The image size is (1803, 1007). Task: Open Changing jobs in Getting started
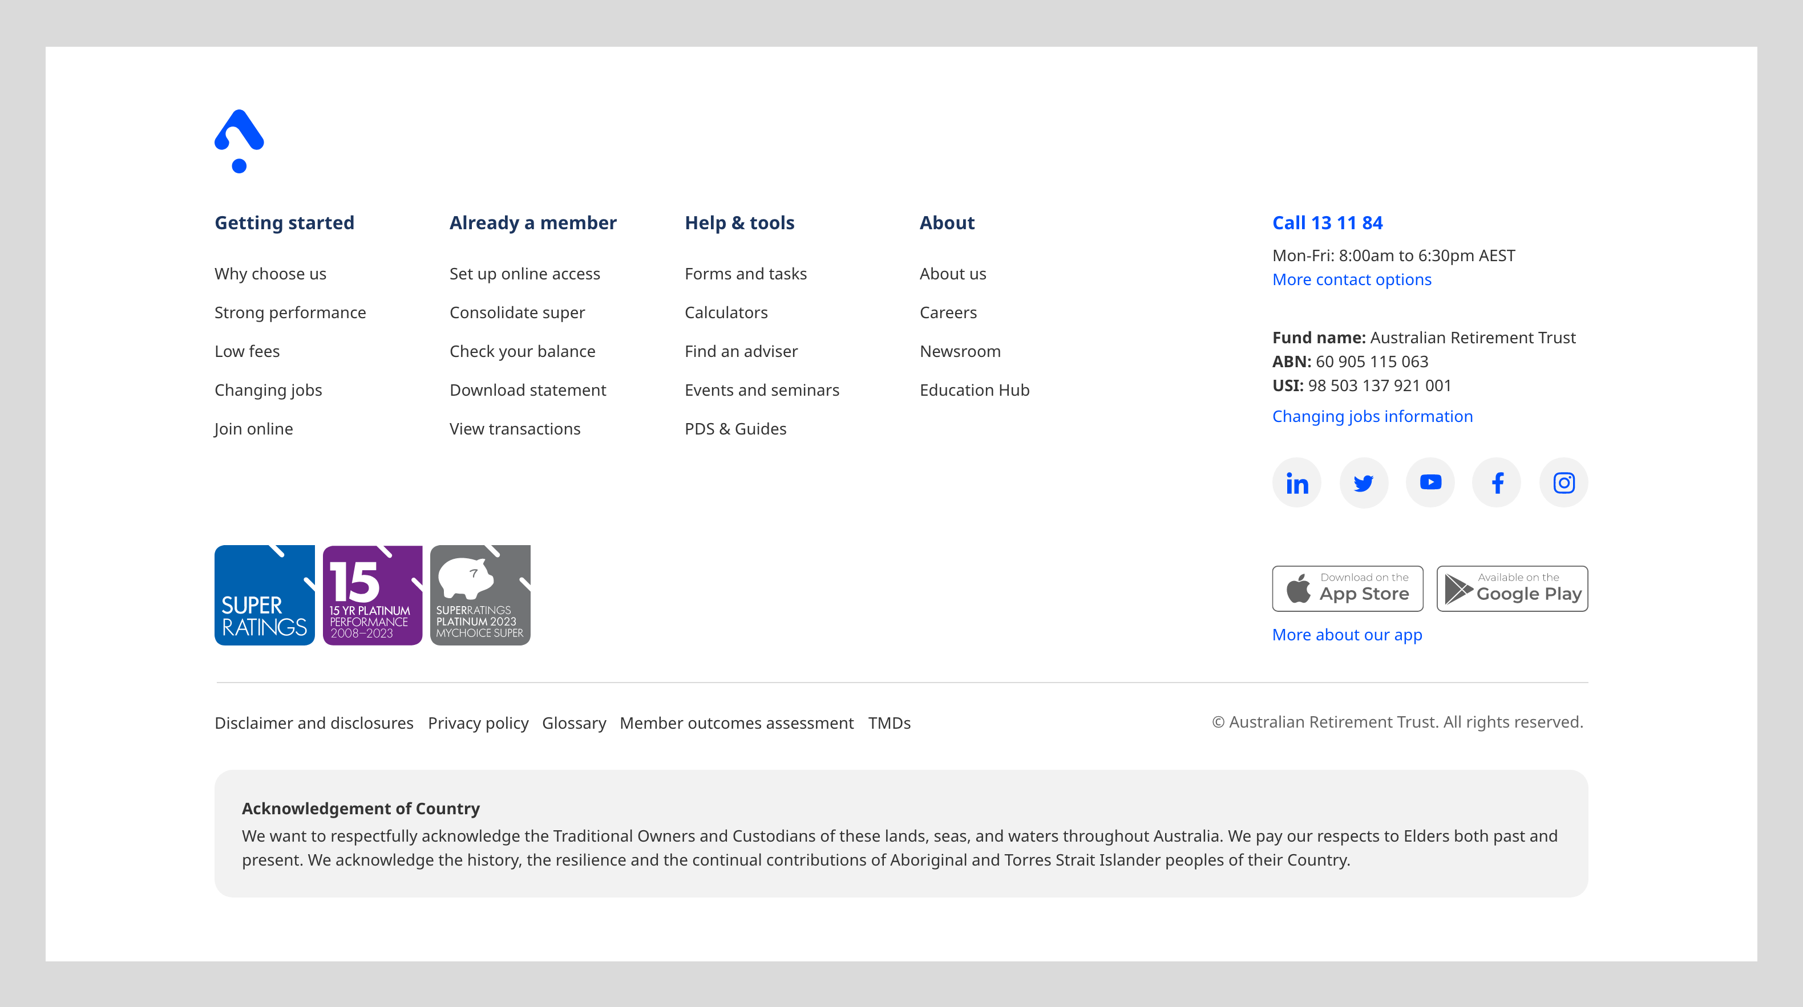coord(268,390)
